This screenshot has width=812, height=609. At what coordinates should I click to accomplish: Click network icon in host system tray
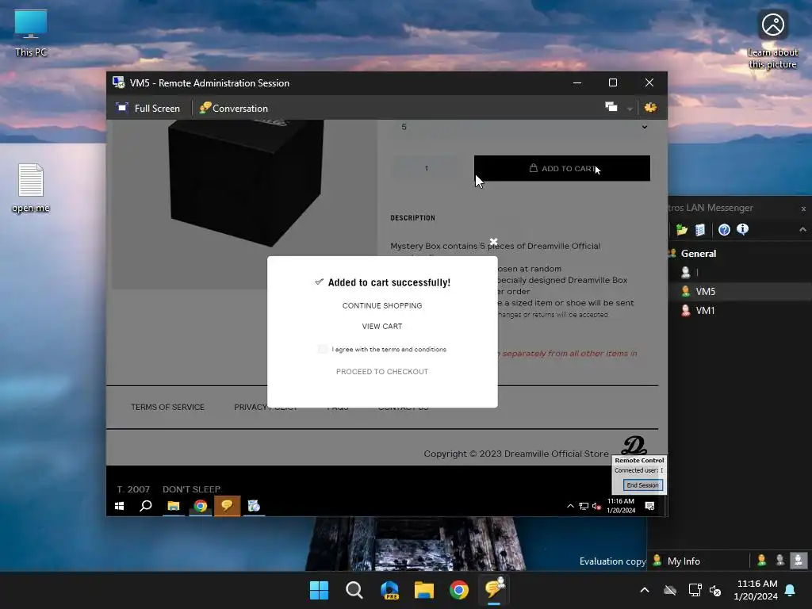point(695,590)
